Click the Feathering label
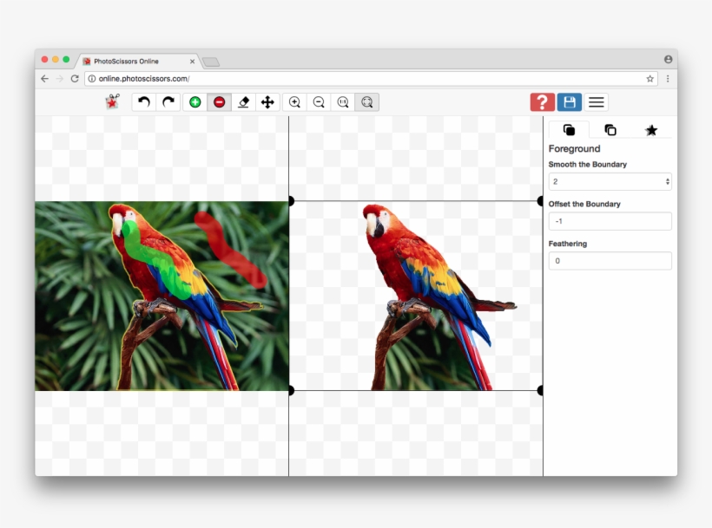This screenshot has height=528, width=712. 568,244
